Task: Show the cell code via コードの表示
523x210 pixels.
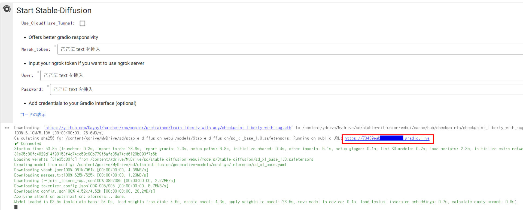Action: click(x=33, y=115)
